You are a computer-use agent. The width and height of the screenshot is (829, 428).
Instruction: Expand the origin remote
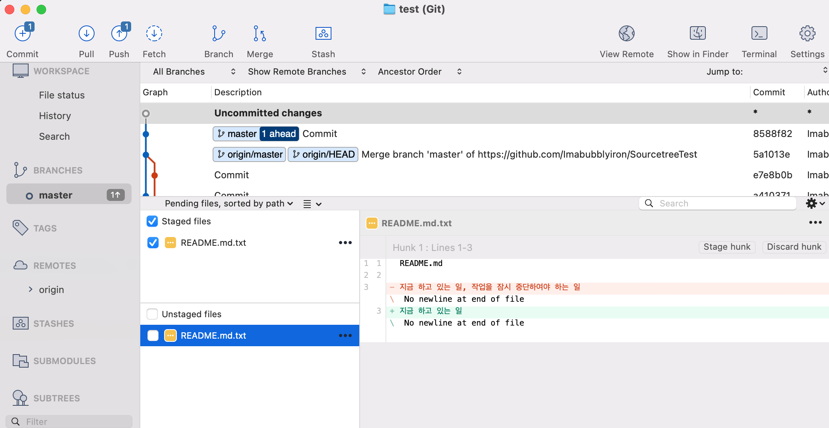pos(31,289)
